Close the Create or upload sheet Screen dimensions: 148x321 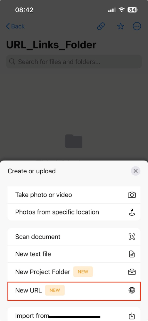coord(136,171)
